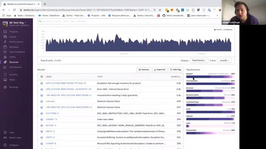
Task: Open the Home | Salesforce bookmark
Action: tap(49, 15)
